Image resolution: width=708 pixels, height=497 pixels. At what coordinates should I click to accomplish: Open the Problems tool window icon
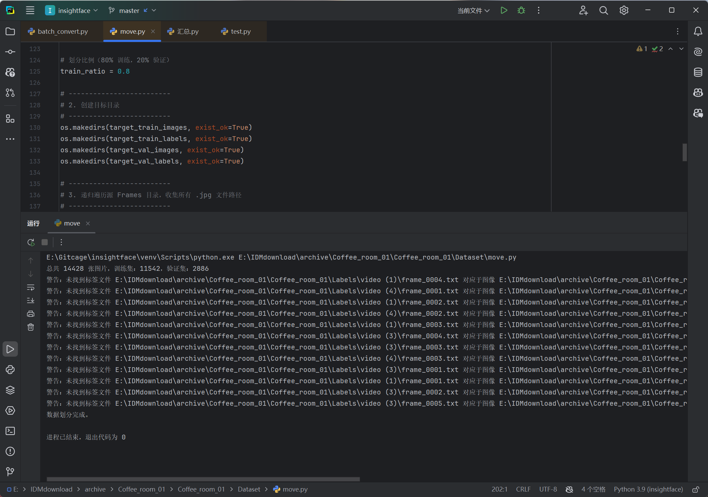pos(10,451)
